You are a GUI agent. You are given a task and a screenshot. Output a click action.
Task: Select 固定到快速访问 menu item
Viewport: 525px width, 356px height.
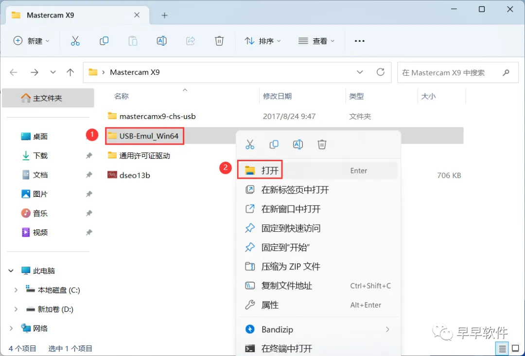(318, 228)
